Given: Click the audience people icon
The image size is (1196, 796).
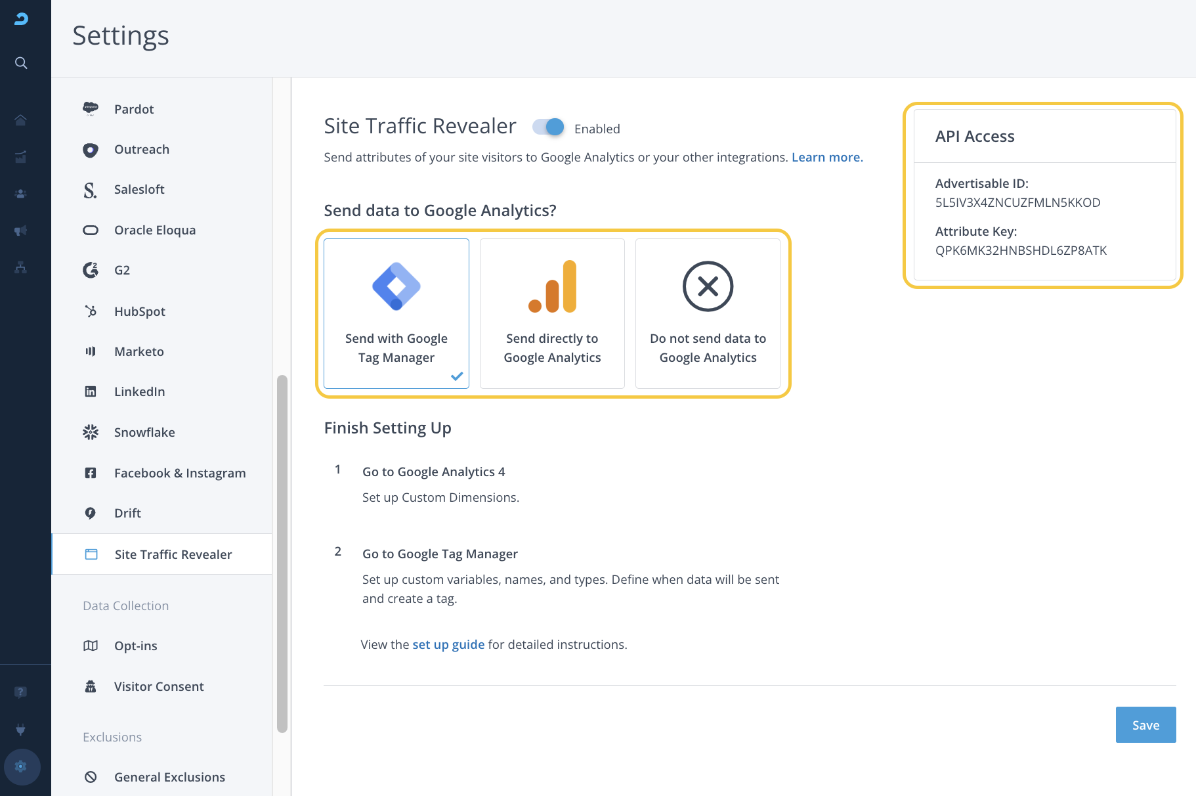Looking at the screenshot, I should pos(21,194).
